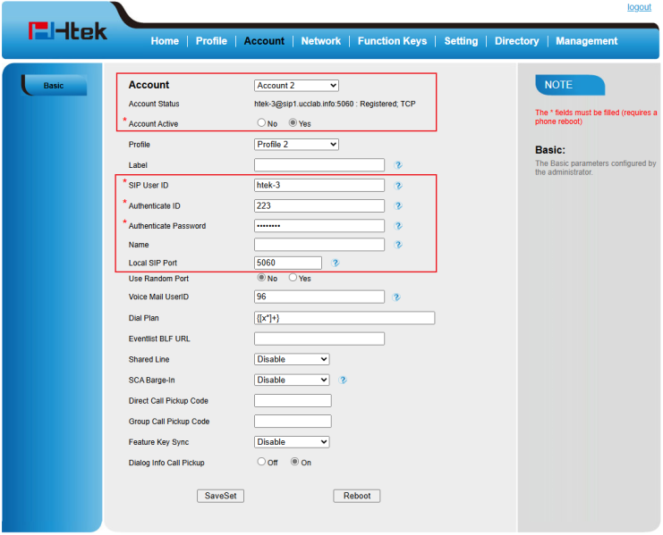663x535 pixels.
Task: Click the help icon next to Label
Action: [398, 165]
